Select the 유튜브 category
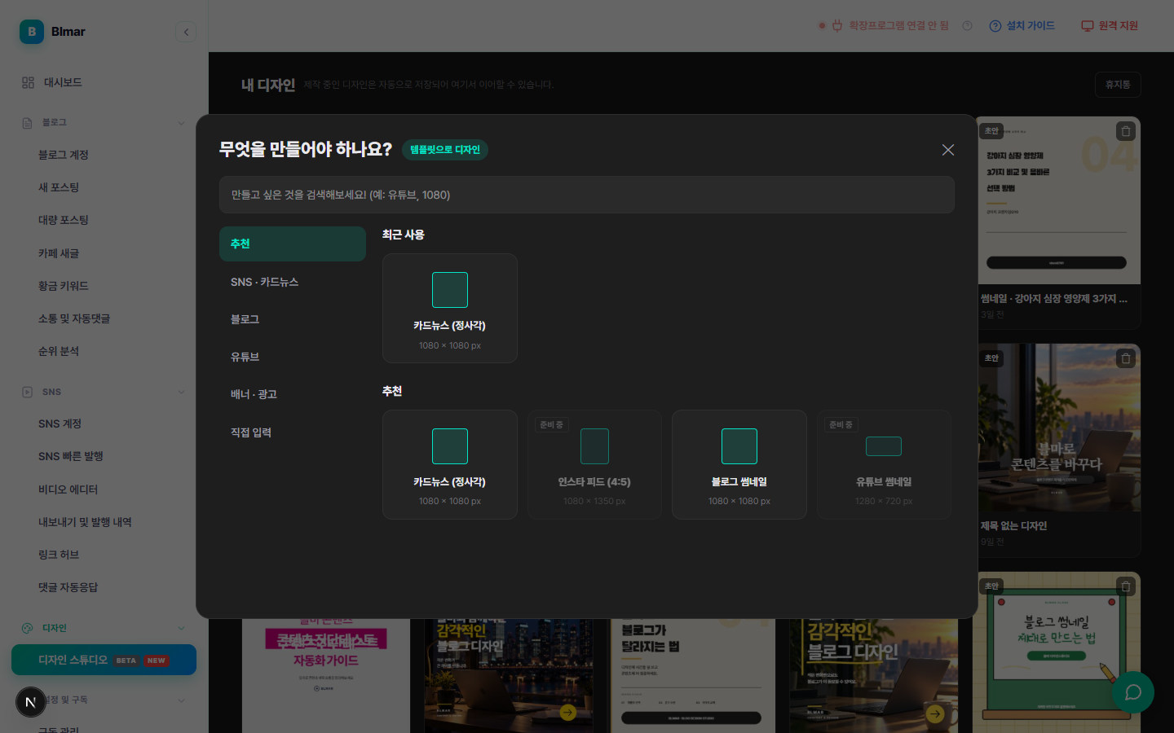Viewport: 1174px width, 733px height. click(293, 357)
